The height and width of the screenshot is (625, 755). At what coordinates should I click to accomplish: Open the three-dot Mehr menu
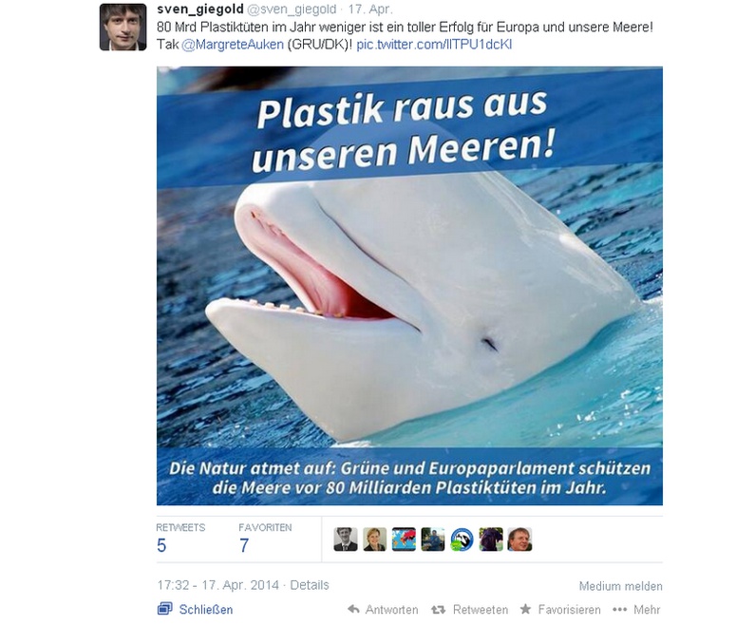click(620, 610)
